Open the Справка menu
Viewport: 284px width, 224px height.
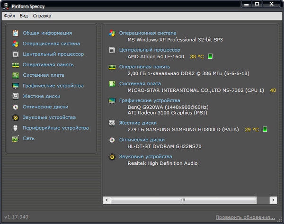point(42,16)
